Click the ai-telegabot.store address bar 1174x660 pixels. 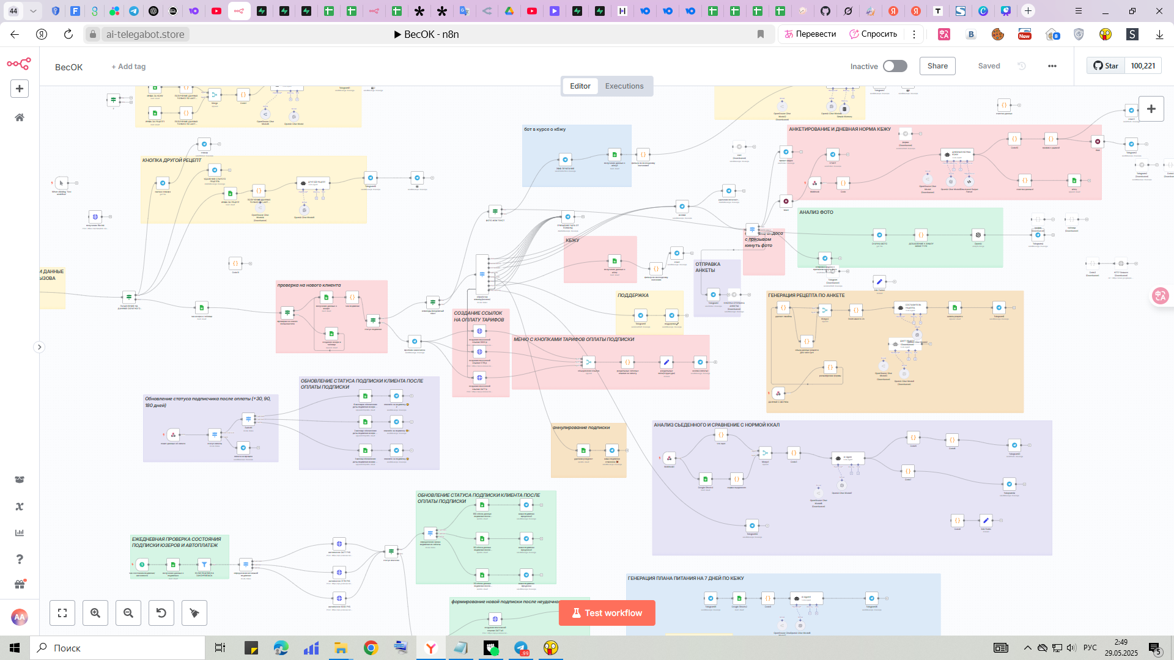coord(146,34)
